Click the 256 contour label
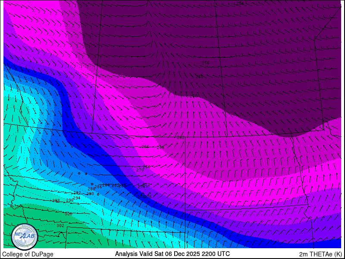 click(206, 63)
